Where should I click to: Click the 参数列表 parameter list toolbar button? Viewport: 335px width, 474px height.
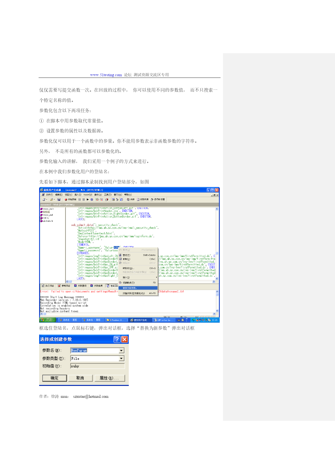click(143, 199)
